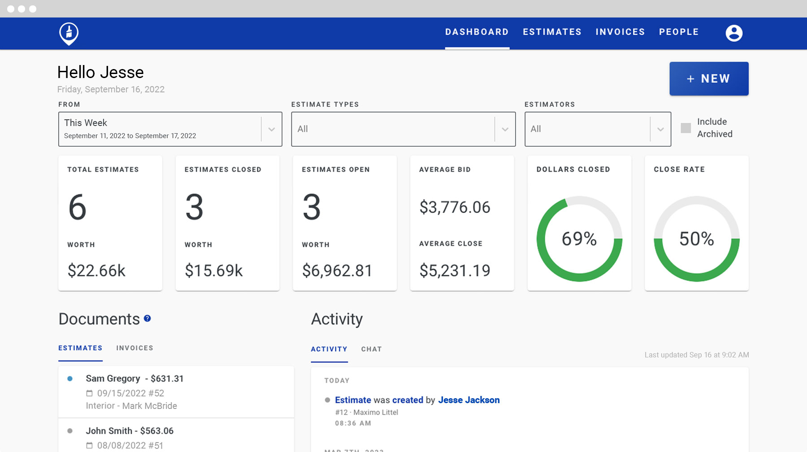The height and width of the screenshot is (452, 807).
Task: Click the $5,231.19 average close value
Action: coord(455,270)
